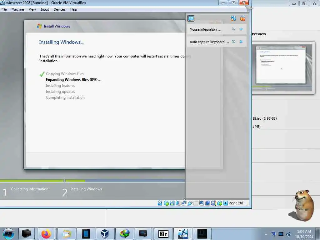Screen dimensions: 320x240
Task: Open the winserver 2008 VM taskbar button
Action: pos(182,234)
